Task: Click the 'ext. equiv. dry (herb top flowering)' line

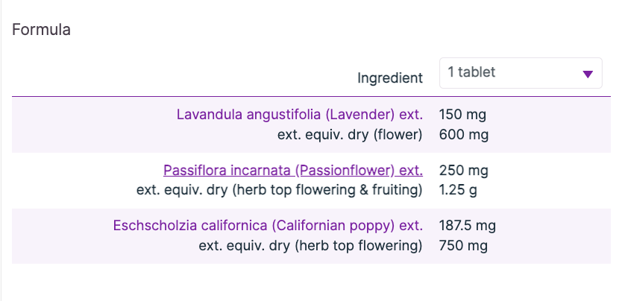Action: point(311,245)
